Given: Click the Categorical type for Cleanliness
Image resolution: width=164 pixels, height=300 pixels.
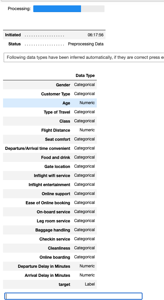Looking at the screenshot, I should click(x=84, y=248).
